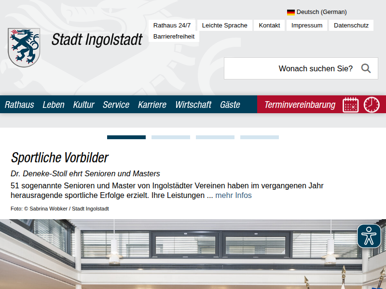Click the Terminvereinbarung button
This screenshot has width=386, height=289.
(x=300, y=105)
